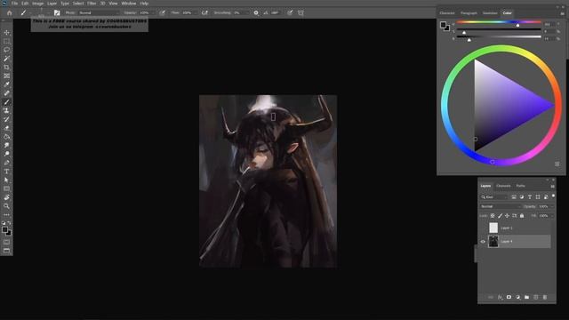This screenshot has width=569, height=320.
Task: Open the File menu
Action: (x=14, y=4)
